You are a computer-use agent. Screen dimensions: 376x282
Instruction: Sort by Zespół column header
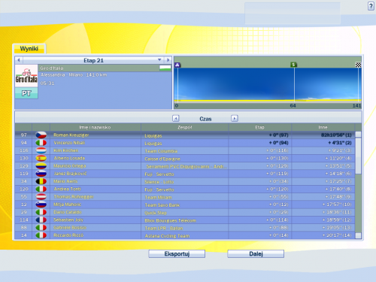(x=185, y=127)
